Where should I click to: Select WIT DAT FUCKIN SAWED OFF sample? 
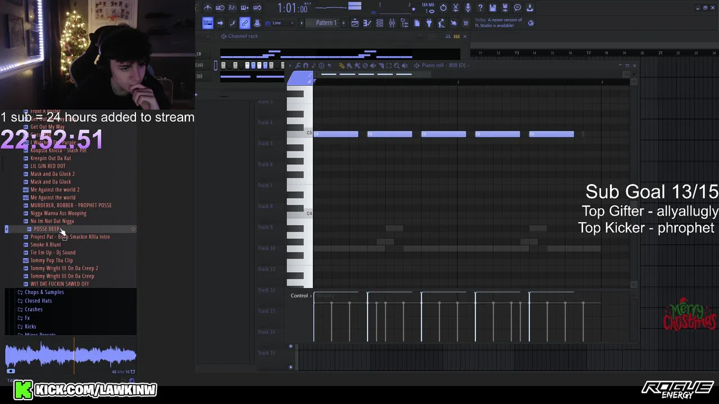60,284
